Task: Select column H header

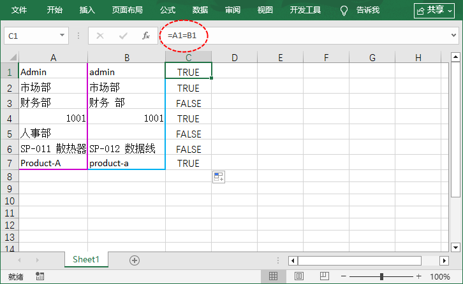Action: [x=418, y=57]
